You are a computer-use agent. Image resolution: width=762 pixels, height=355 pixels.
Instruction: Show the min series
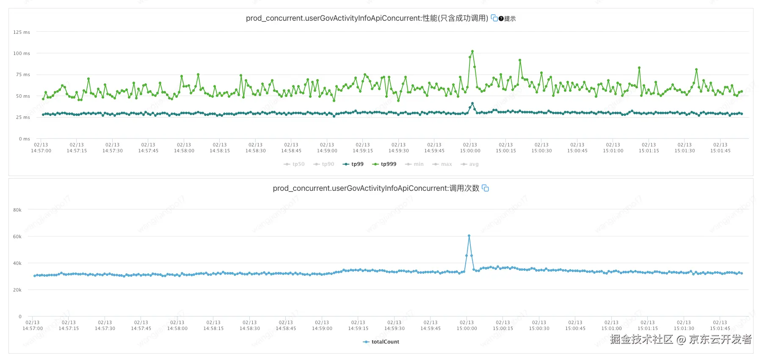[x=414, y=164]
